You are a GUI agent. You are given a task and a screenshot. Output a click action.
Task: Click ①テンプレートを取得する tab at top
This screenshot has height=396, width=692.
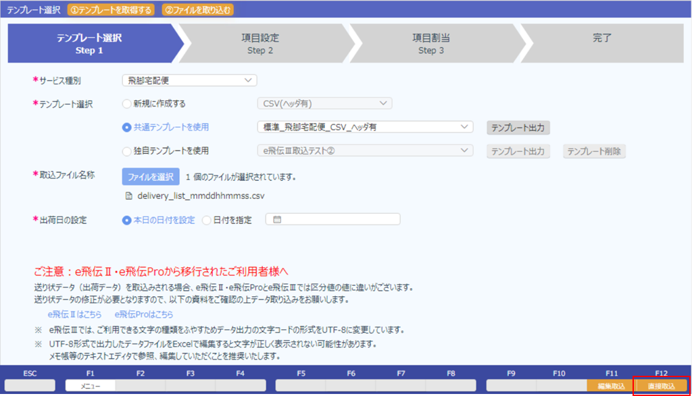111,9
